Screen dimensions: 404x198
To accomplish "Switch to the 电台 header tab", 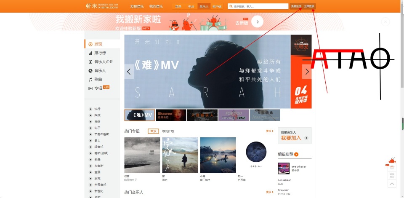I will (x=191, y=6).
